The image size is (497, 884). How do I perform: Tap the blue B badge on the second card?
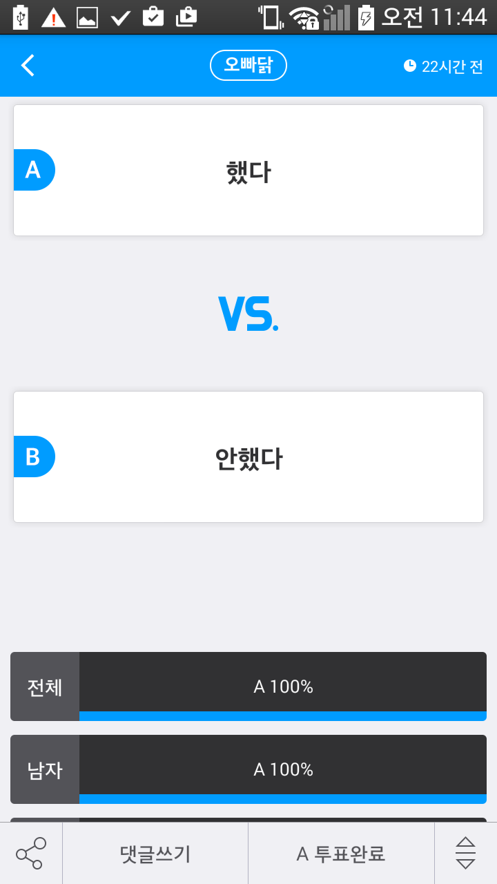33,457
